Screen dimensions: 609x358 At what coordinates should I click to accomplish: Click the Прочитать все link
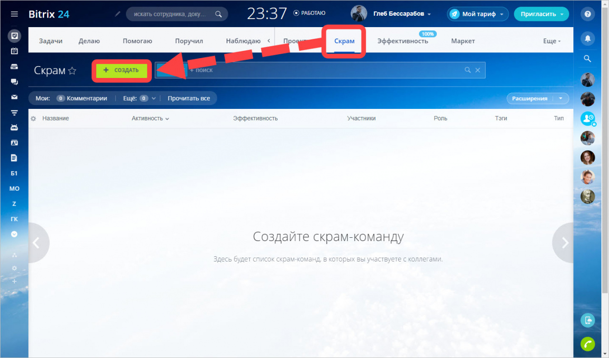click(188, 98)
